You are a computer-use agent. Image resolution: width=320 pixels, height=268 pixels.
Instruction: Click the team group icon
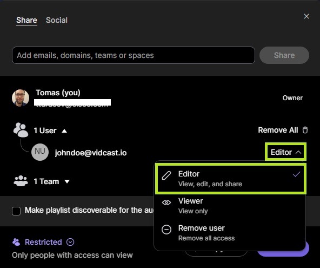point(21,181)
